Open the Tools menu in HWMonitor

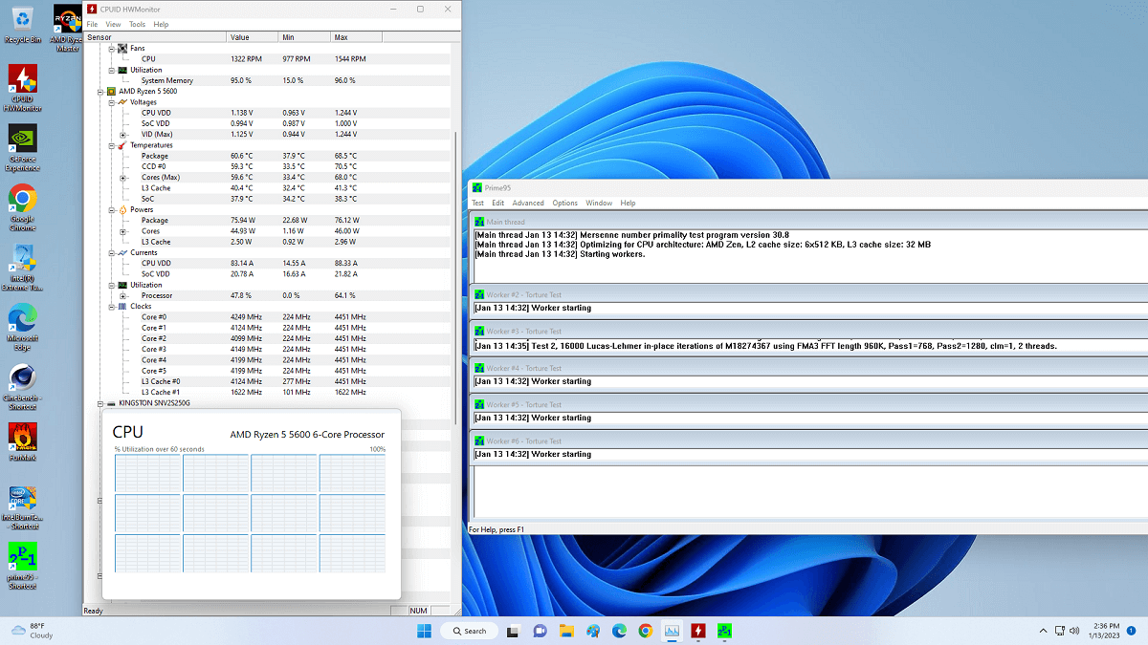coord(137,24)
